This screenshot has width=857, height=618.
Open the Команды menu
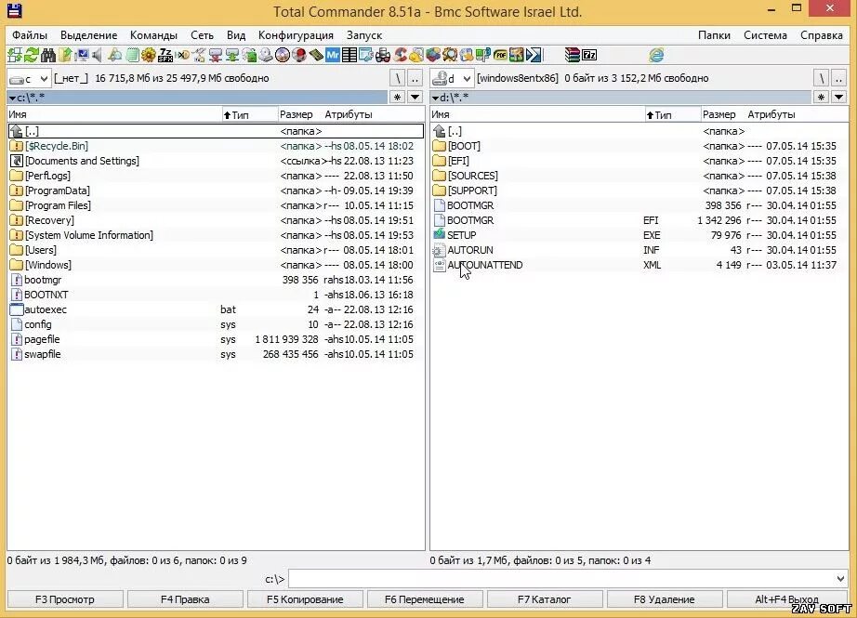coord(153,35)
